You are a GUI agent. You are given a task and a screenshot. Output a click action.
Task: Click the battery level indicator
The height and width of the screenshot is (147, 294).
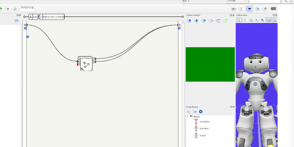[273, 8]
